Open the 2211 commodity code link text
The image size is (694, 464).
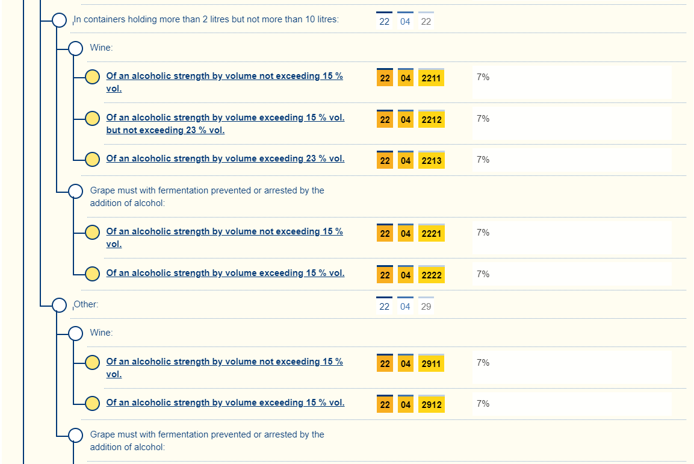tap(225, 77)
